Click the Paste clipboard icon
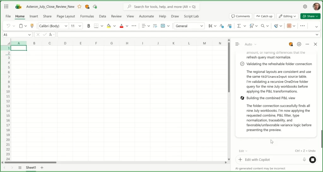 (21, 26)
